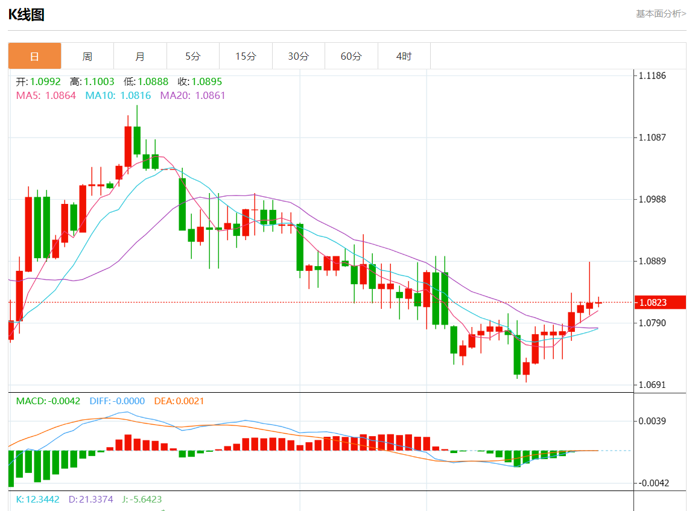Open the 30分 chart tab
The height and width of the screenshot is (511, 695).
298,56
